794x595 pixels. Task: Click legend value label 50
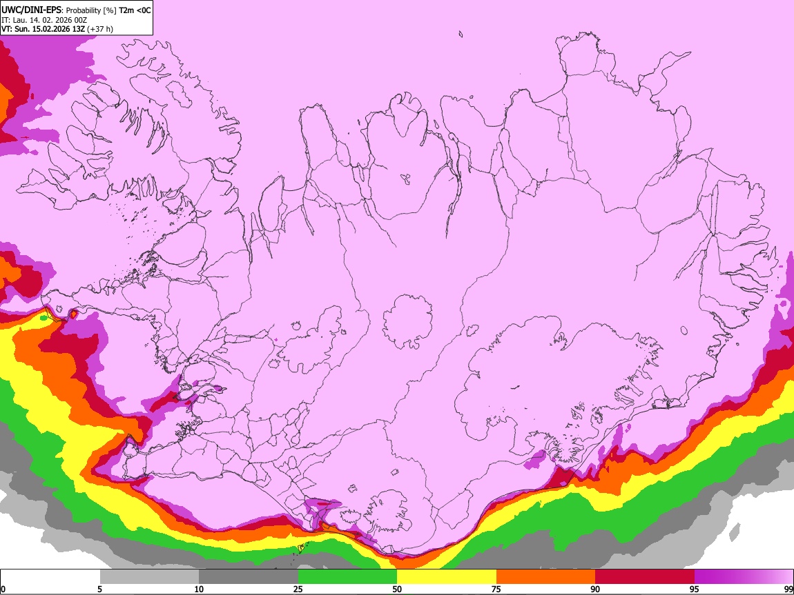[x=397, y=589]
